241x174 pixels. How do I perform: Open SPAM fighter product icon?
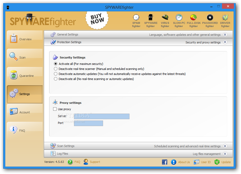pos(136,21)
